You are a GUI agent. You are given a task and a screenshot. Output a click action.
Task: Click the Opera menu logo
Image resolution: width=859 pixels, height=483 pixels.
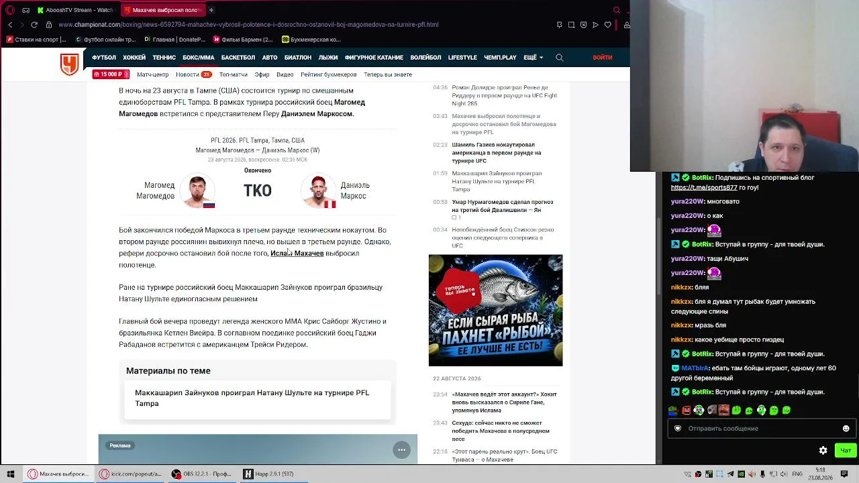pyautogui.click(x=9, y=10)
